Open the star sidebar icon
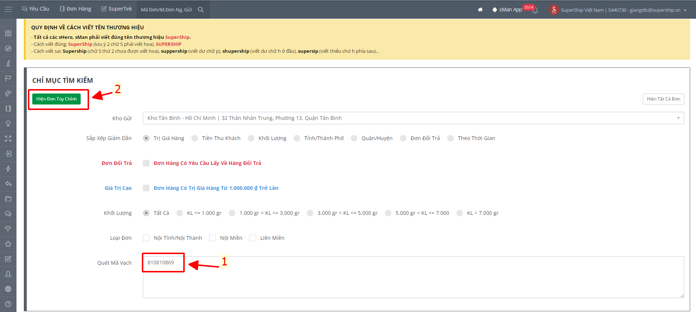Screen dimensions: 696x312 [x=8, y=244]
